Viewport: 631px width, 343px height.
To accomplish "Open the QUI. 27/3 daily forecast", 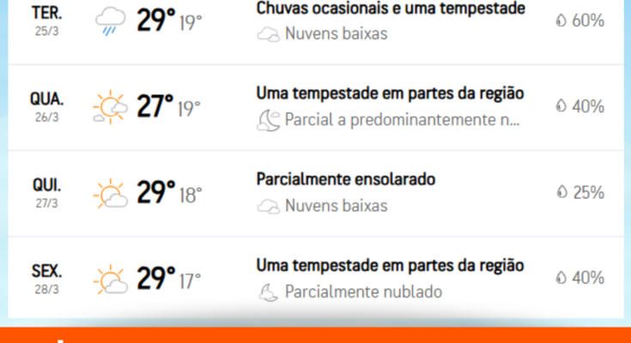I will click(x=316, y=194).
